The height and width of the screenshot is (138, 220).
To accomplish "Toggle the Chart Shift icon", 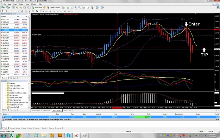I will click(88, 7).
